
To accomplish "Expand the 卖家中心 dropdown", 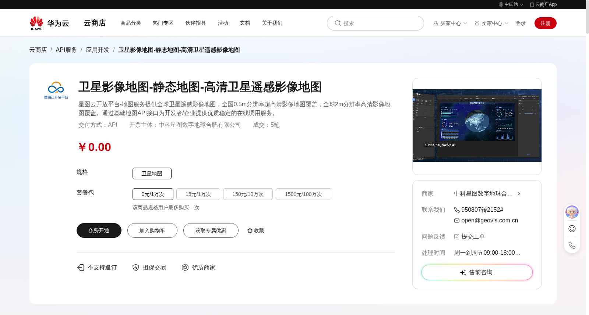I will coord(507,23).
